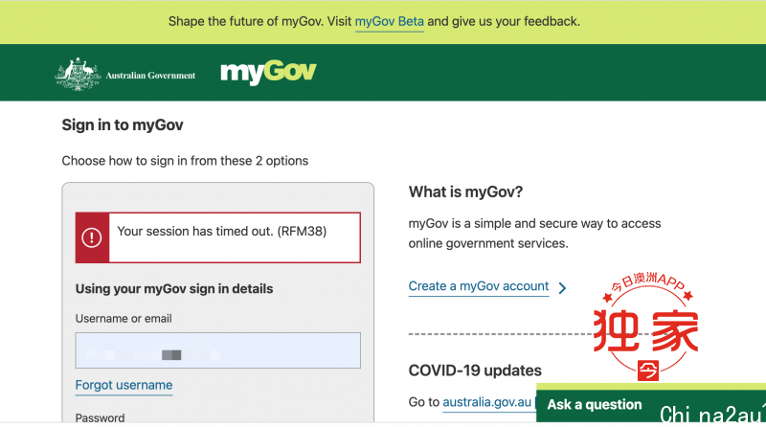Click the Password field label
766x427 pixels.
[101, 417]
